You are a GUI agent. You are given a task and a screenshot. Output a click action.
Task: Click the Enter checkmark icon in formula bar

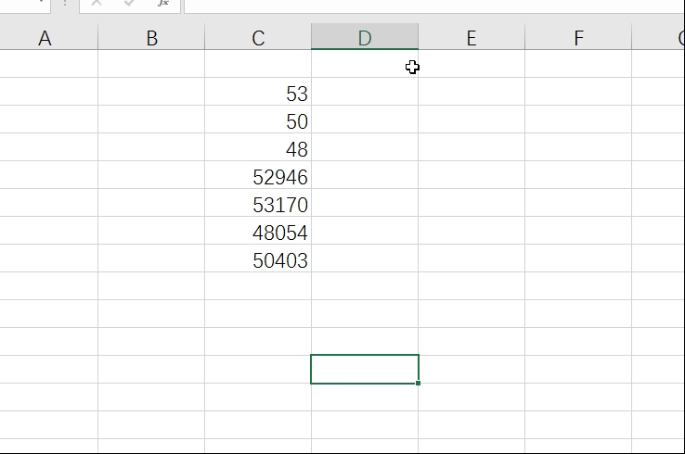tap(129, 4)
